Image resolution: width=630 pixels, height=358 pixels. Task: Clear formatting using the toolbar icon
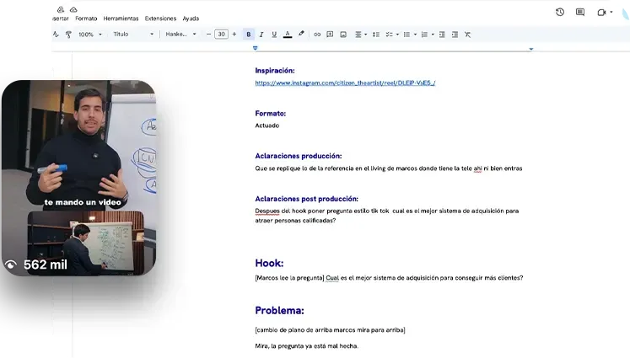[x=468, y=35]
